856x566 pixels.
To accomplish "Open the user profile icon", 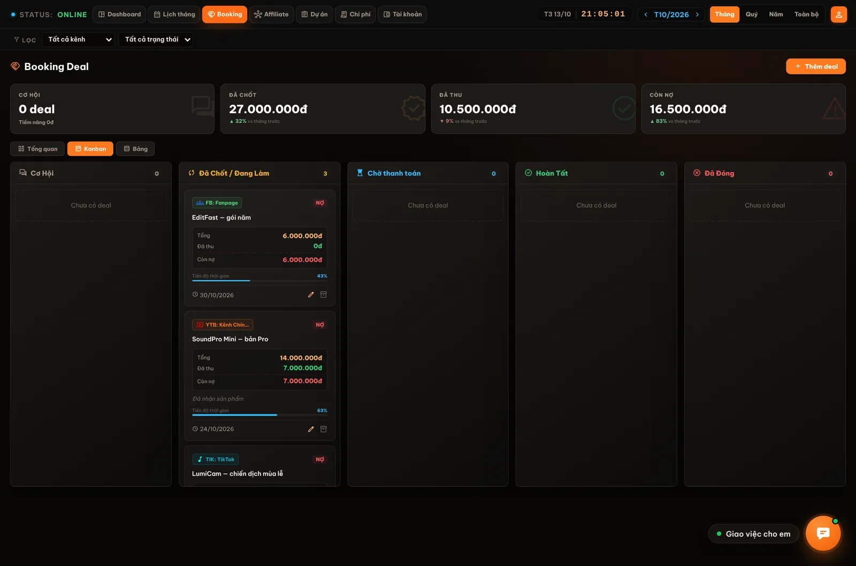I will (838, 14).
